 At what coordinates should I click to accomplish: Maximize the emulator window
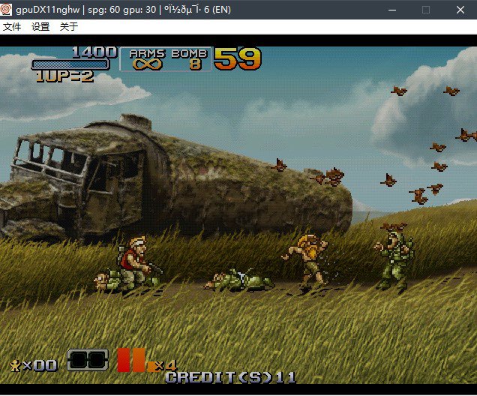[426, 10]
